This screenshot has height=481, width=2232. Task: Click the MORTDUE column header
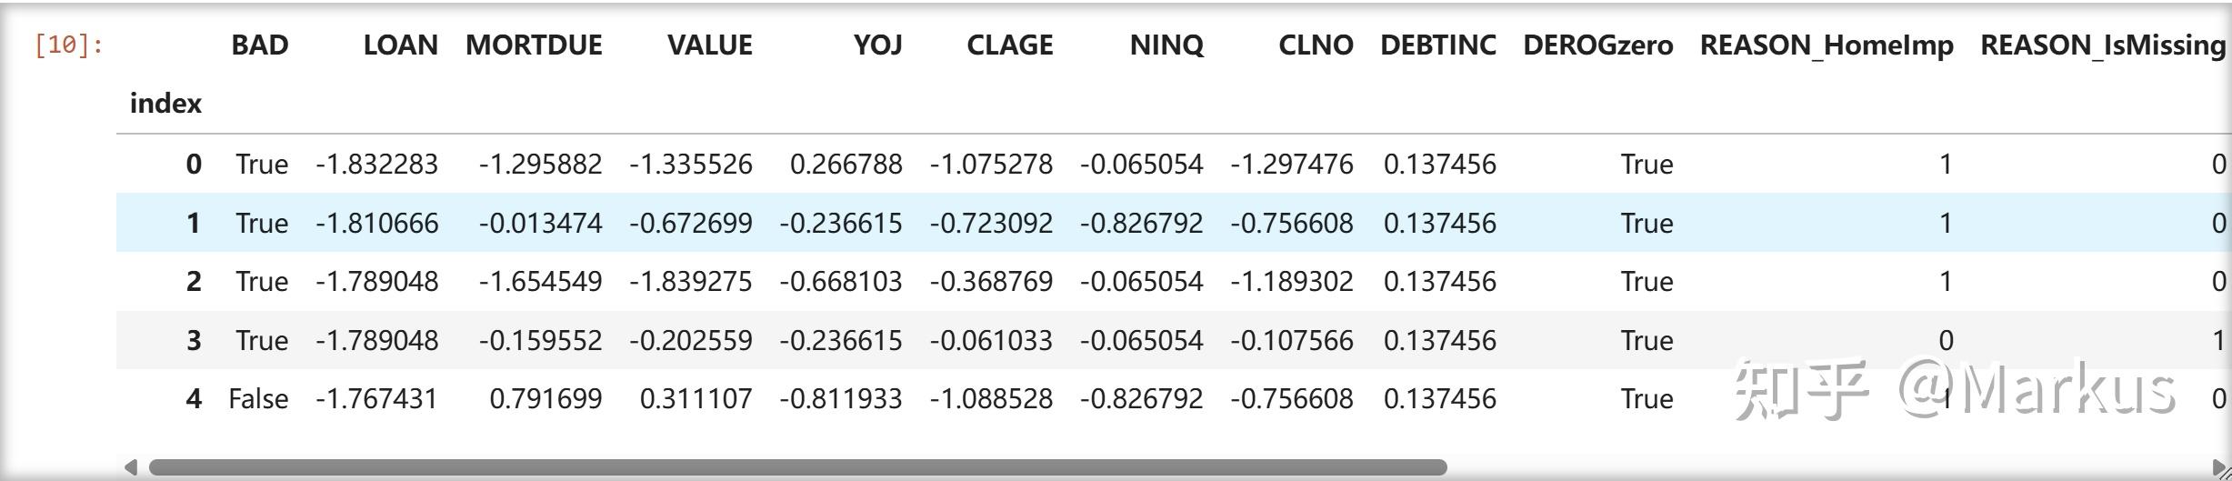pyautogui.click(x=534, y=45)
